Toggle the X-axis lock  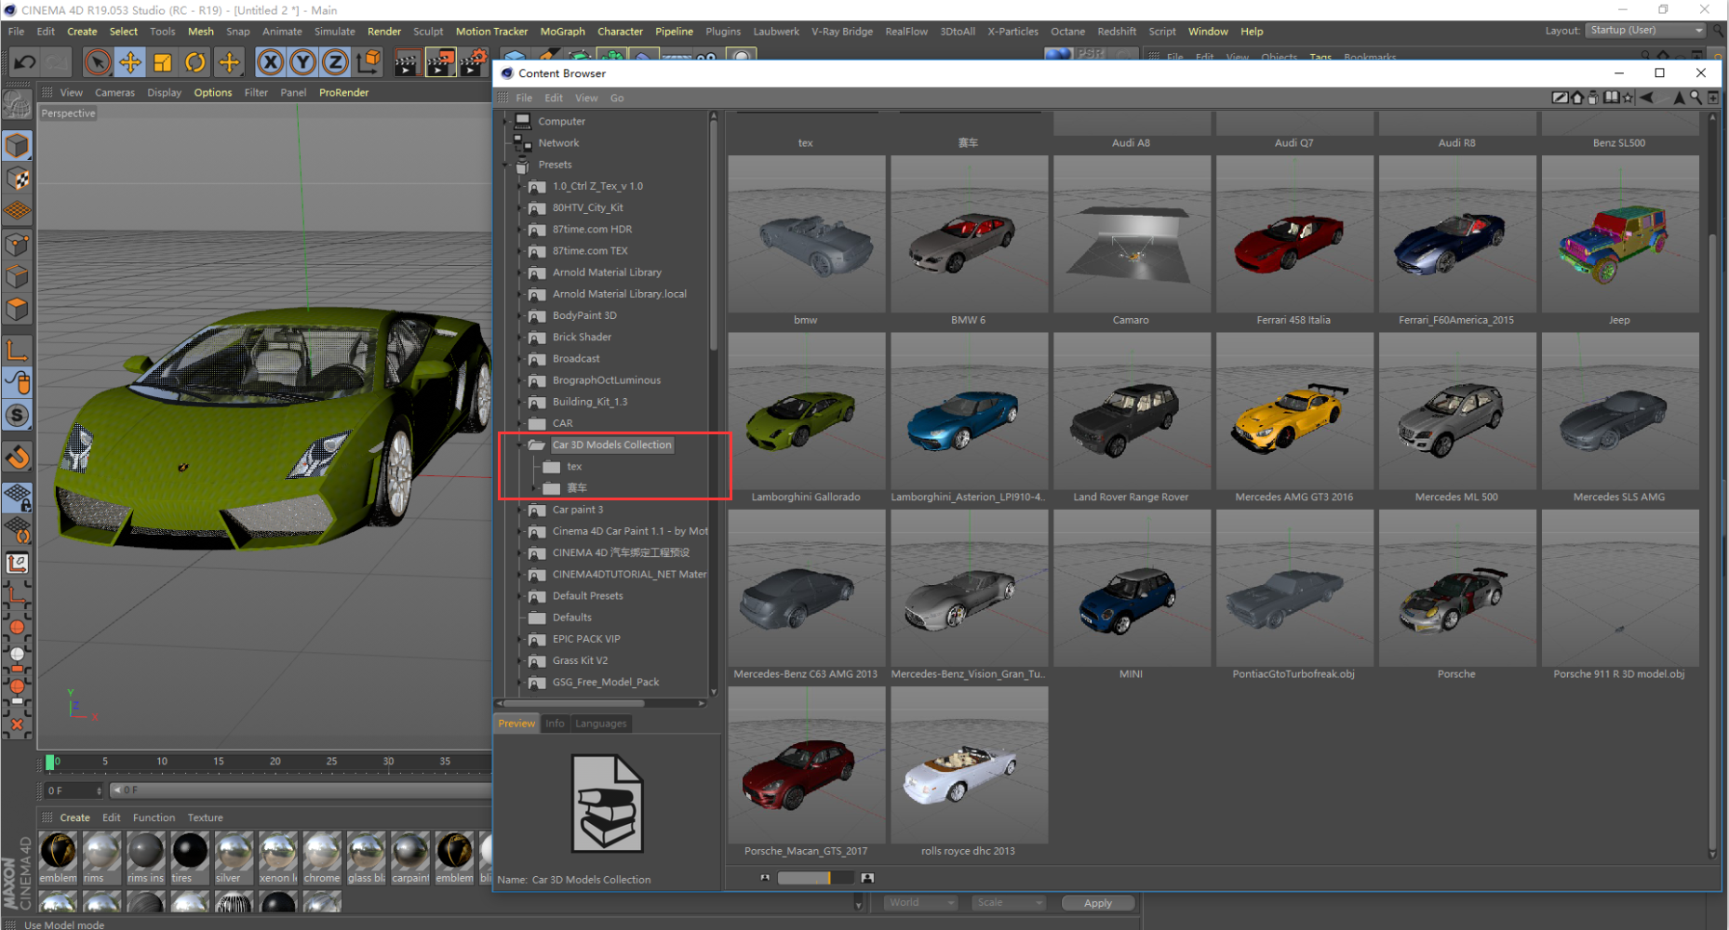pos(270,62)
